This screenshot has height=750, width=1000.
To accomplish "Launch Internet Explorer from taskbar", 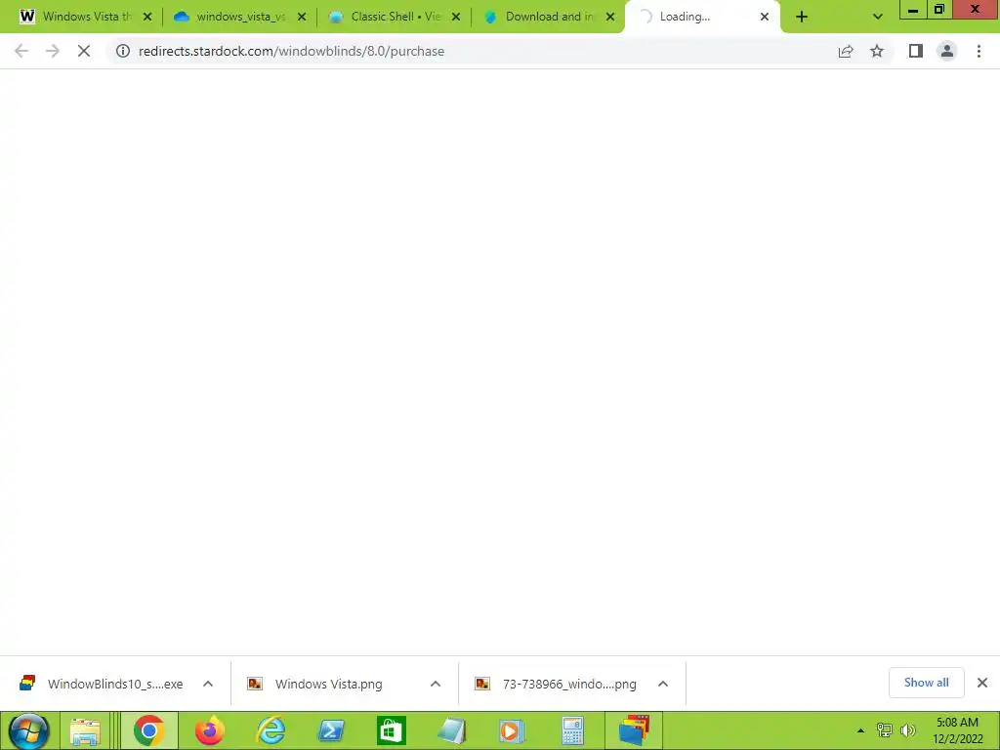I will click(x=271, y=730).
